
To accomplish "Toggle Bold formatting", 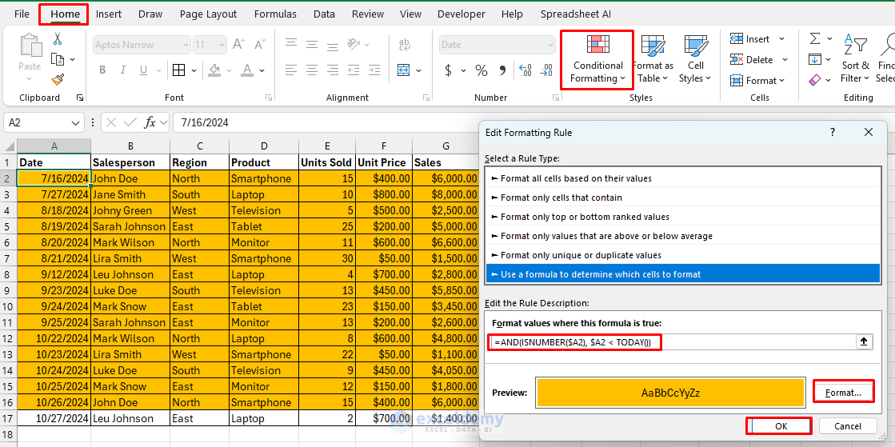I will [102, 70].
